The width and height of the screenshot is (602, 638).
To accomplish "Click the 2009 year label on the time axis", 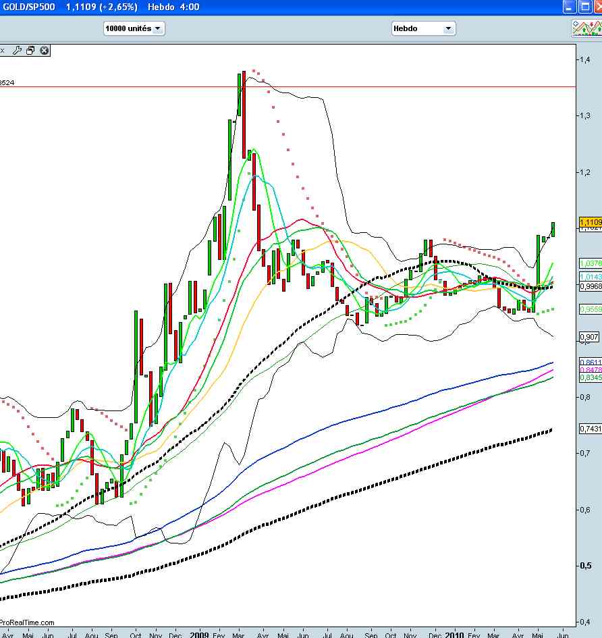I will pyautogui.click(x=199, y=635).
